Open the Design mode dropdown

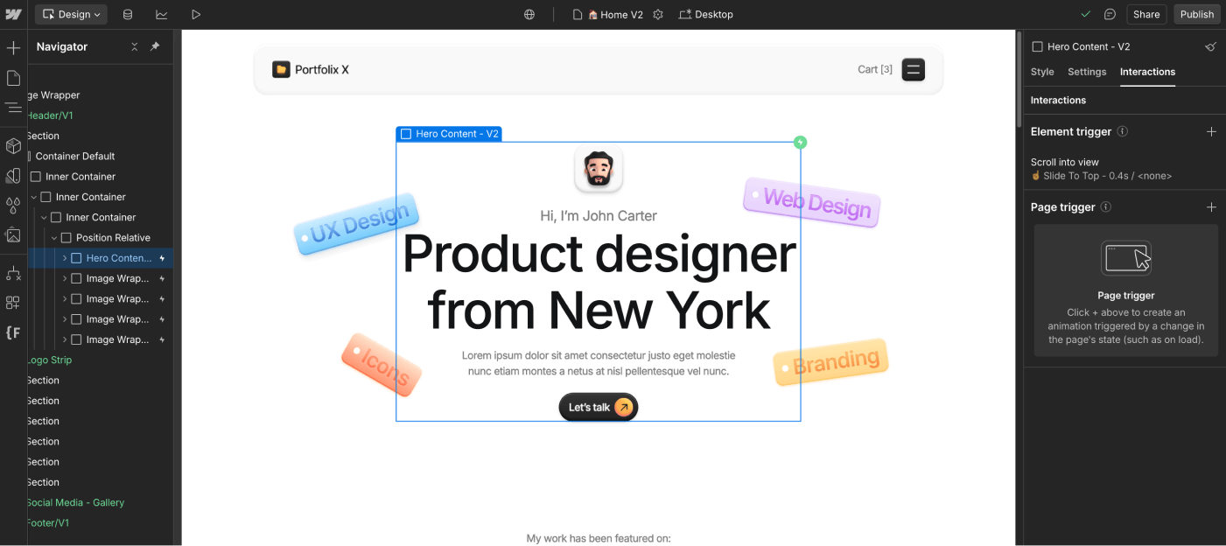coord(70,14)
